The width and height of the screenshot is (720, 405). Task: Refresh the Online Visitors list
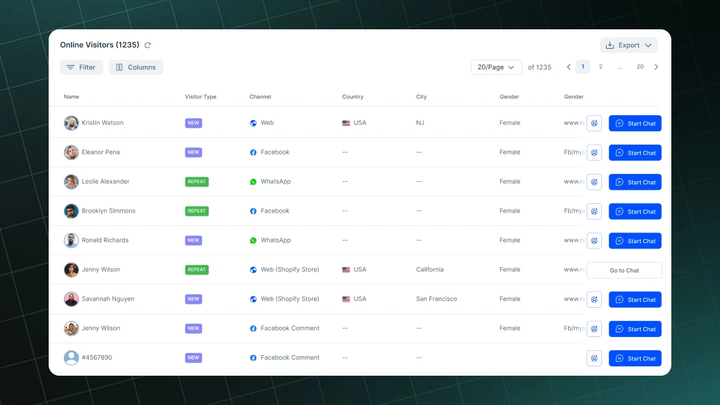coord(148,45)
